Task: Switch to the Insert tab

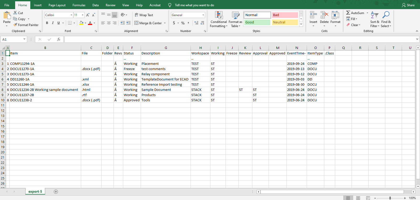Action: (x=38, y=5)
